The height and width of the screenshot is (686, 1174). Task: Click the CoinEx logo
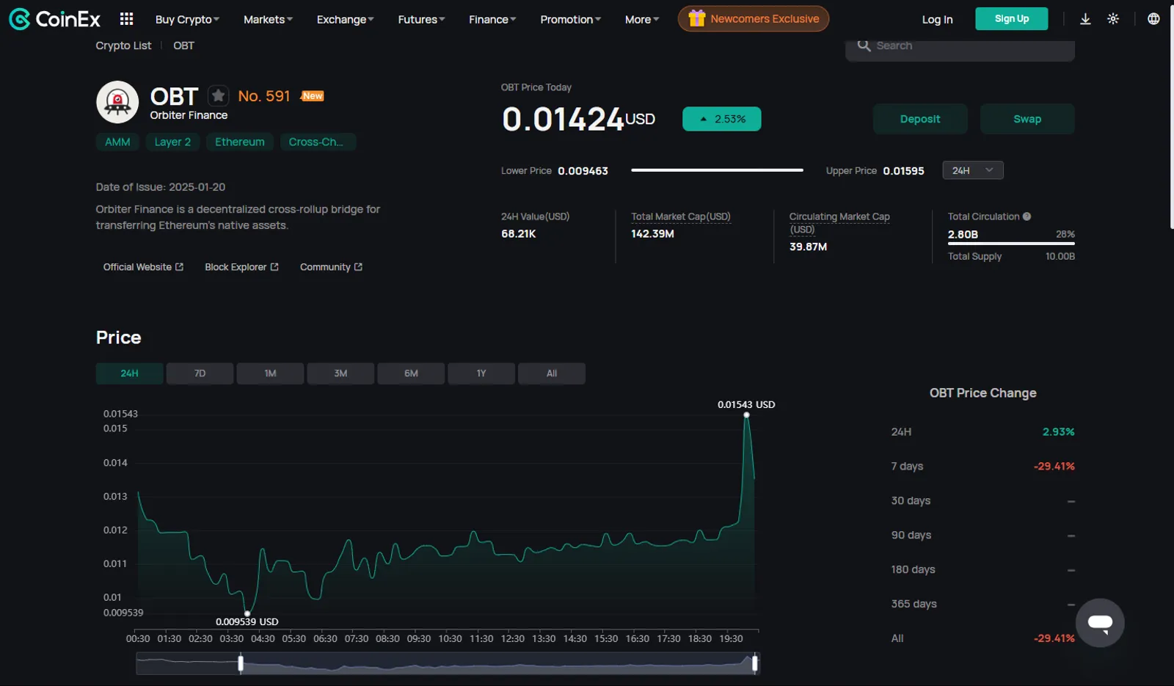coord(54,19)
